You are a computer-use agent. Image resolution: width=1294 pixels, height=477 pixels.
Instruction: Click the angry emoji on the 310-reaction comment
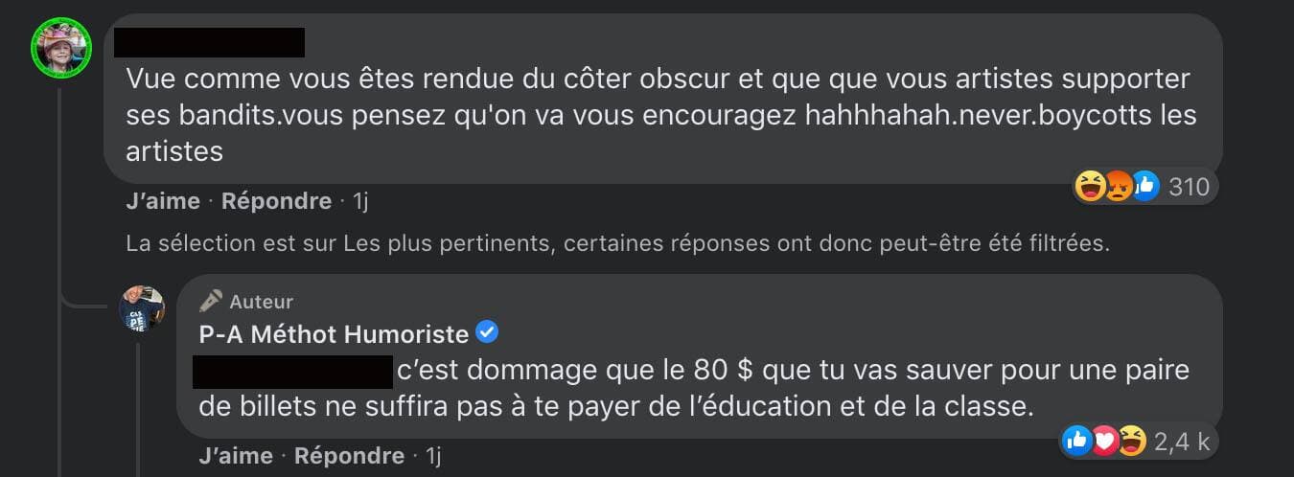[1118, 186]
